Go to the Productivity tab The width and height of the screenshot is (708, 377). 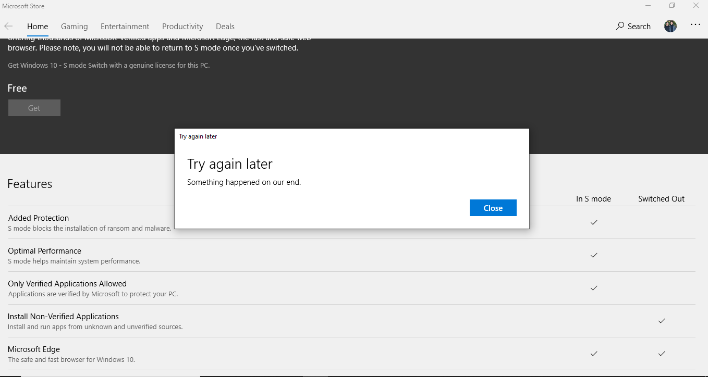tap(182, 27)
